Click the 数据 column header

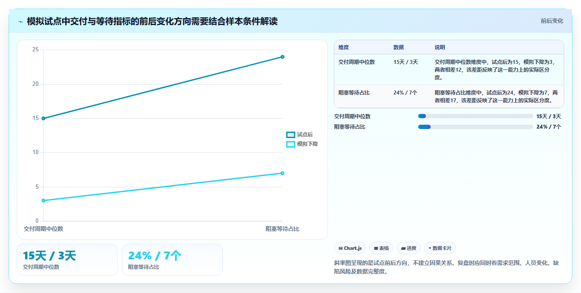[x=399, y=47]
